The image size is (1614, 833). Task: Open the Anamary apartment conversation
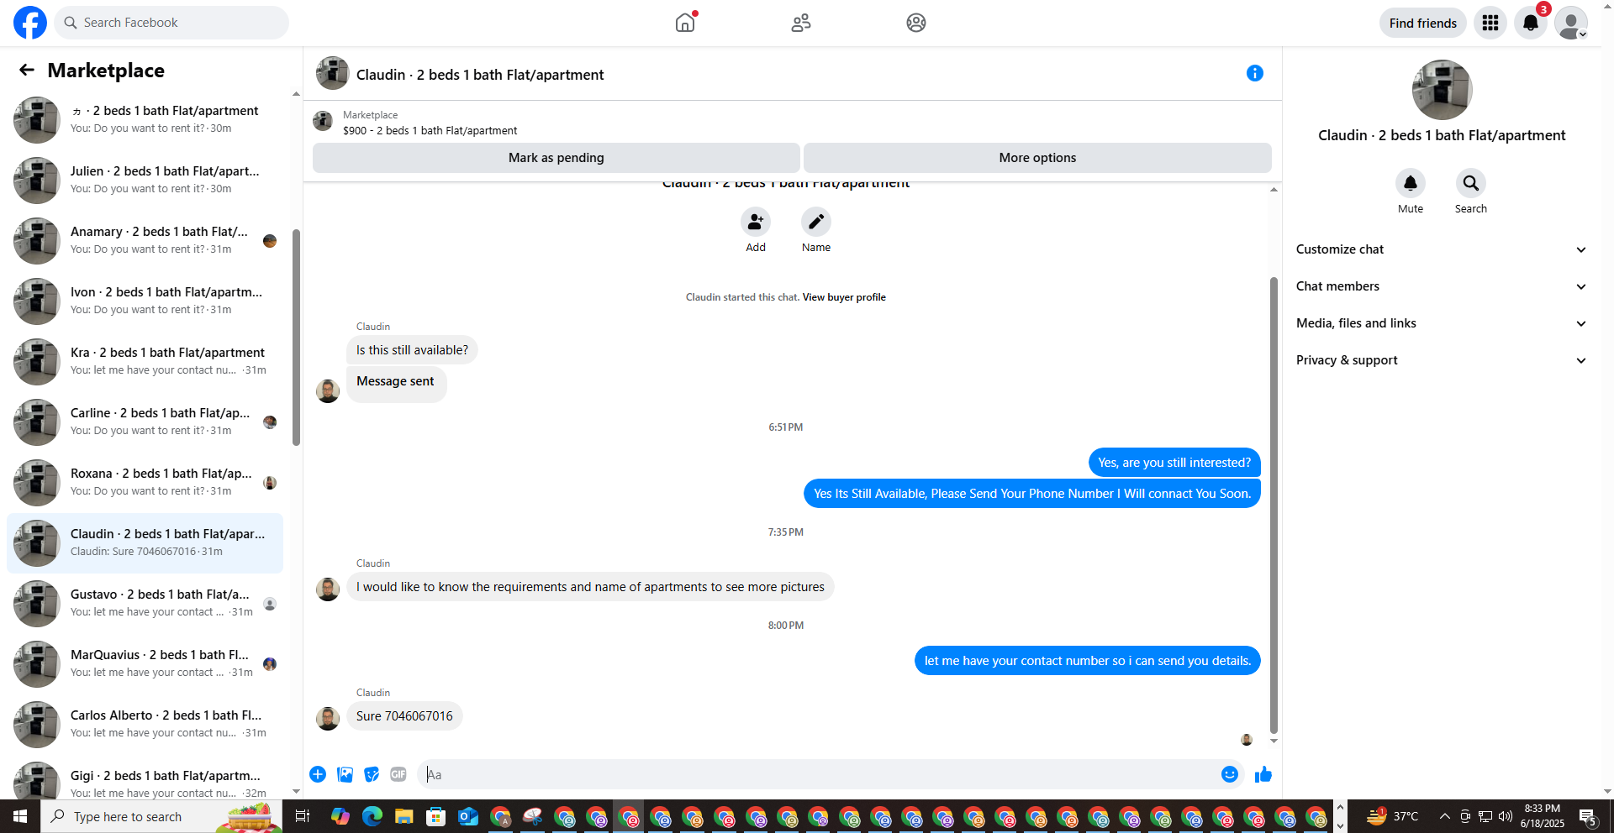(145, 241)
